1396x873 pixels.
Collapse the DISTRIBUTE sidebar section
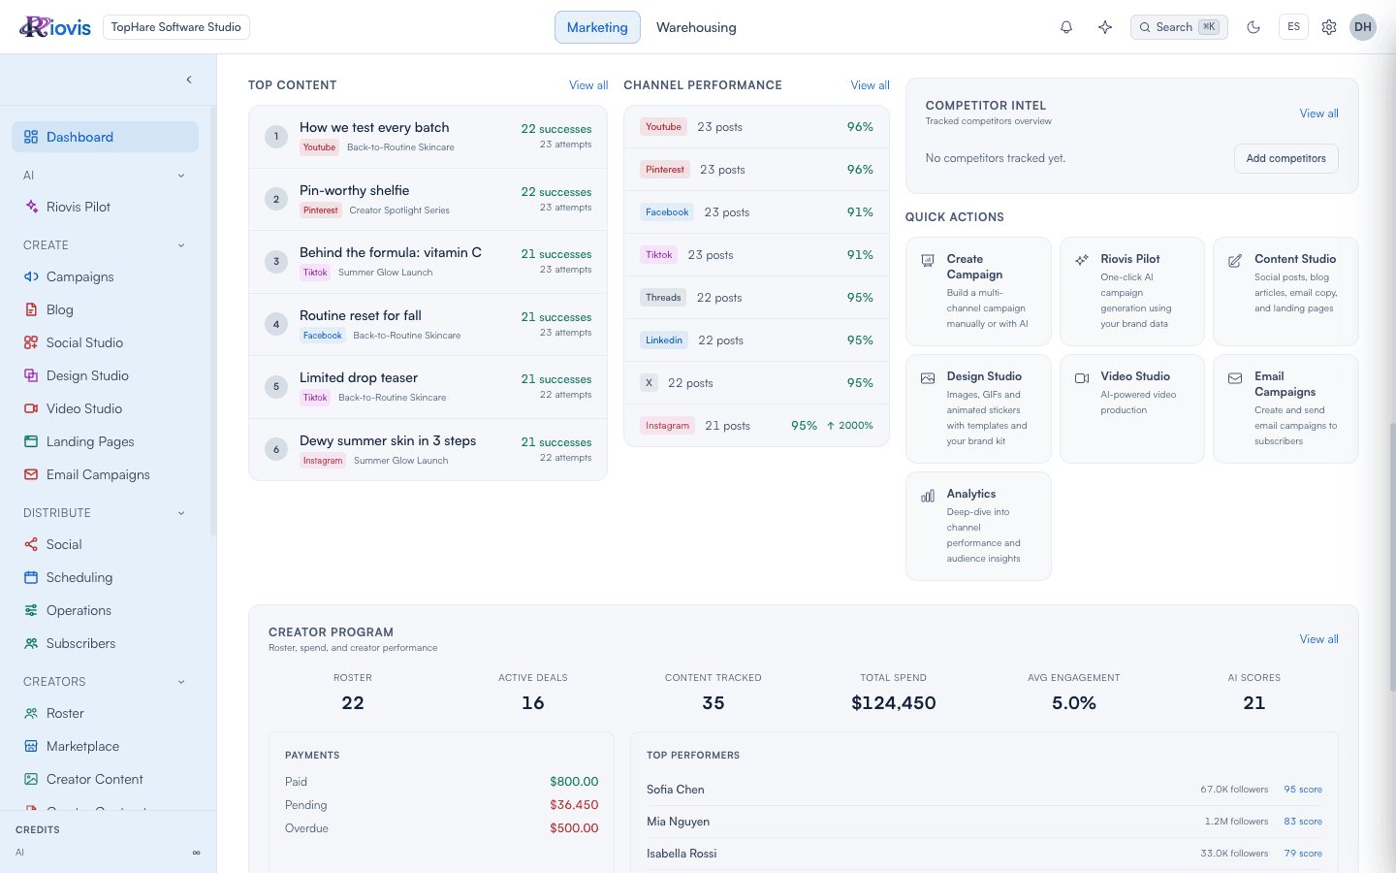tap(181, 513)
